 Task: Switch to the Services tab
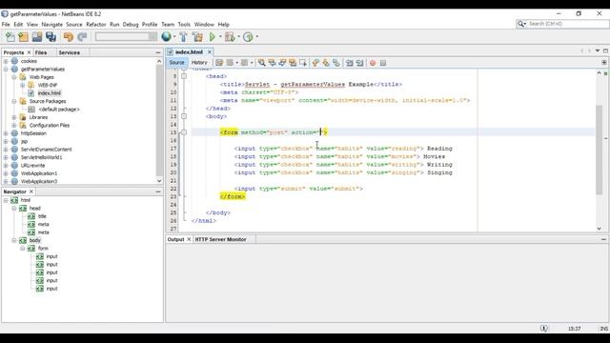click(70, 52)
